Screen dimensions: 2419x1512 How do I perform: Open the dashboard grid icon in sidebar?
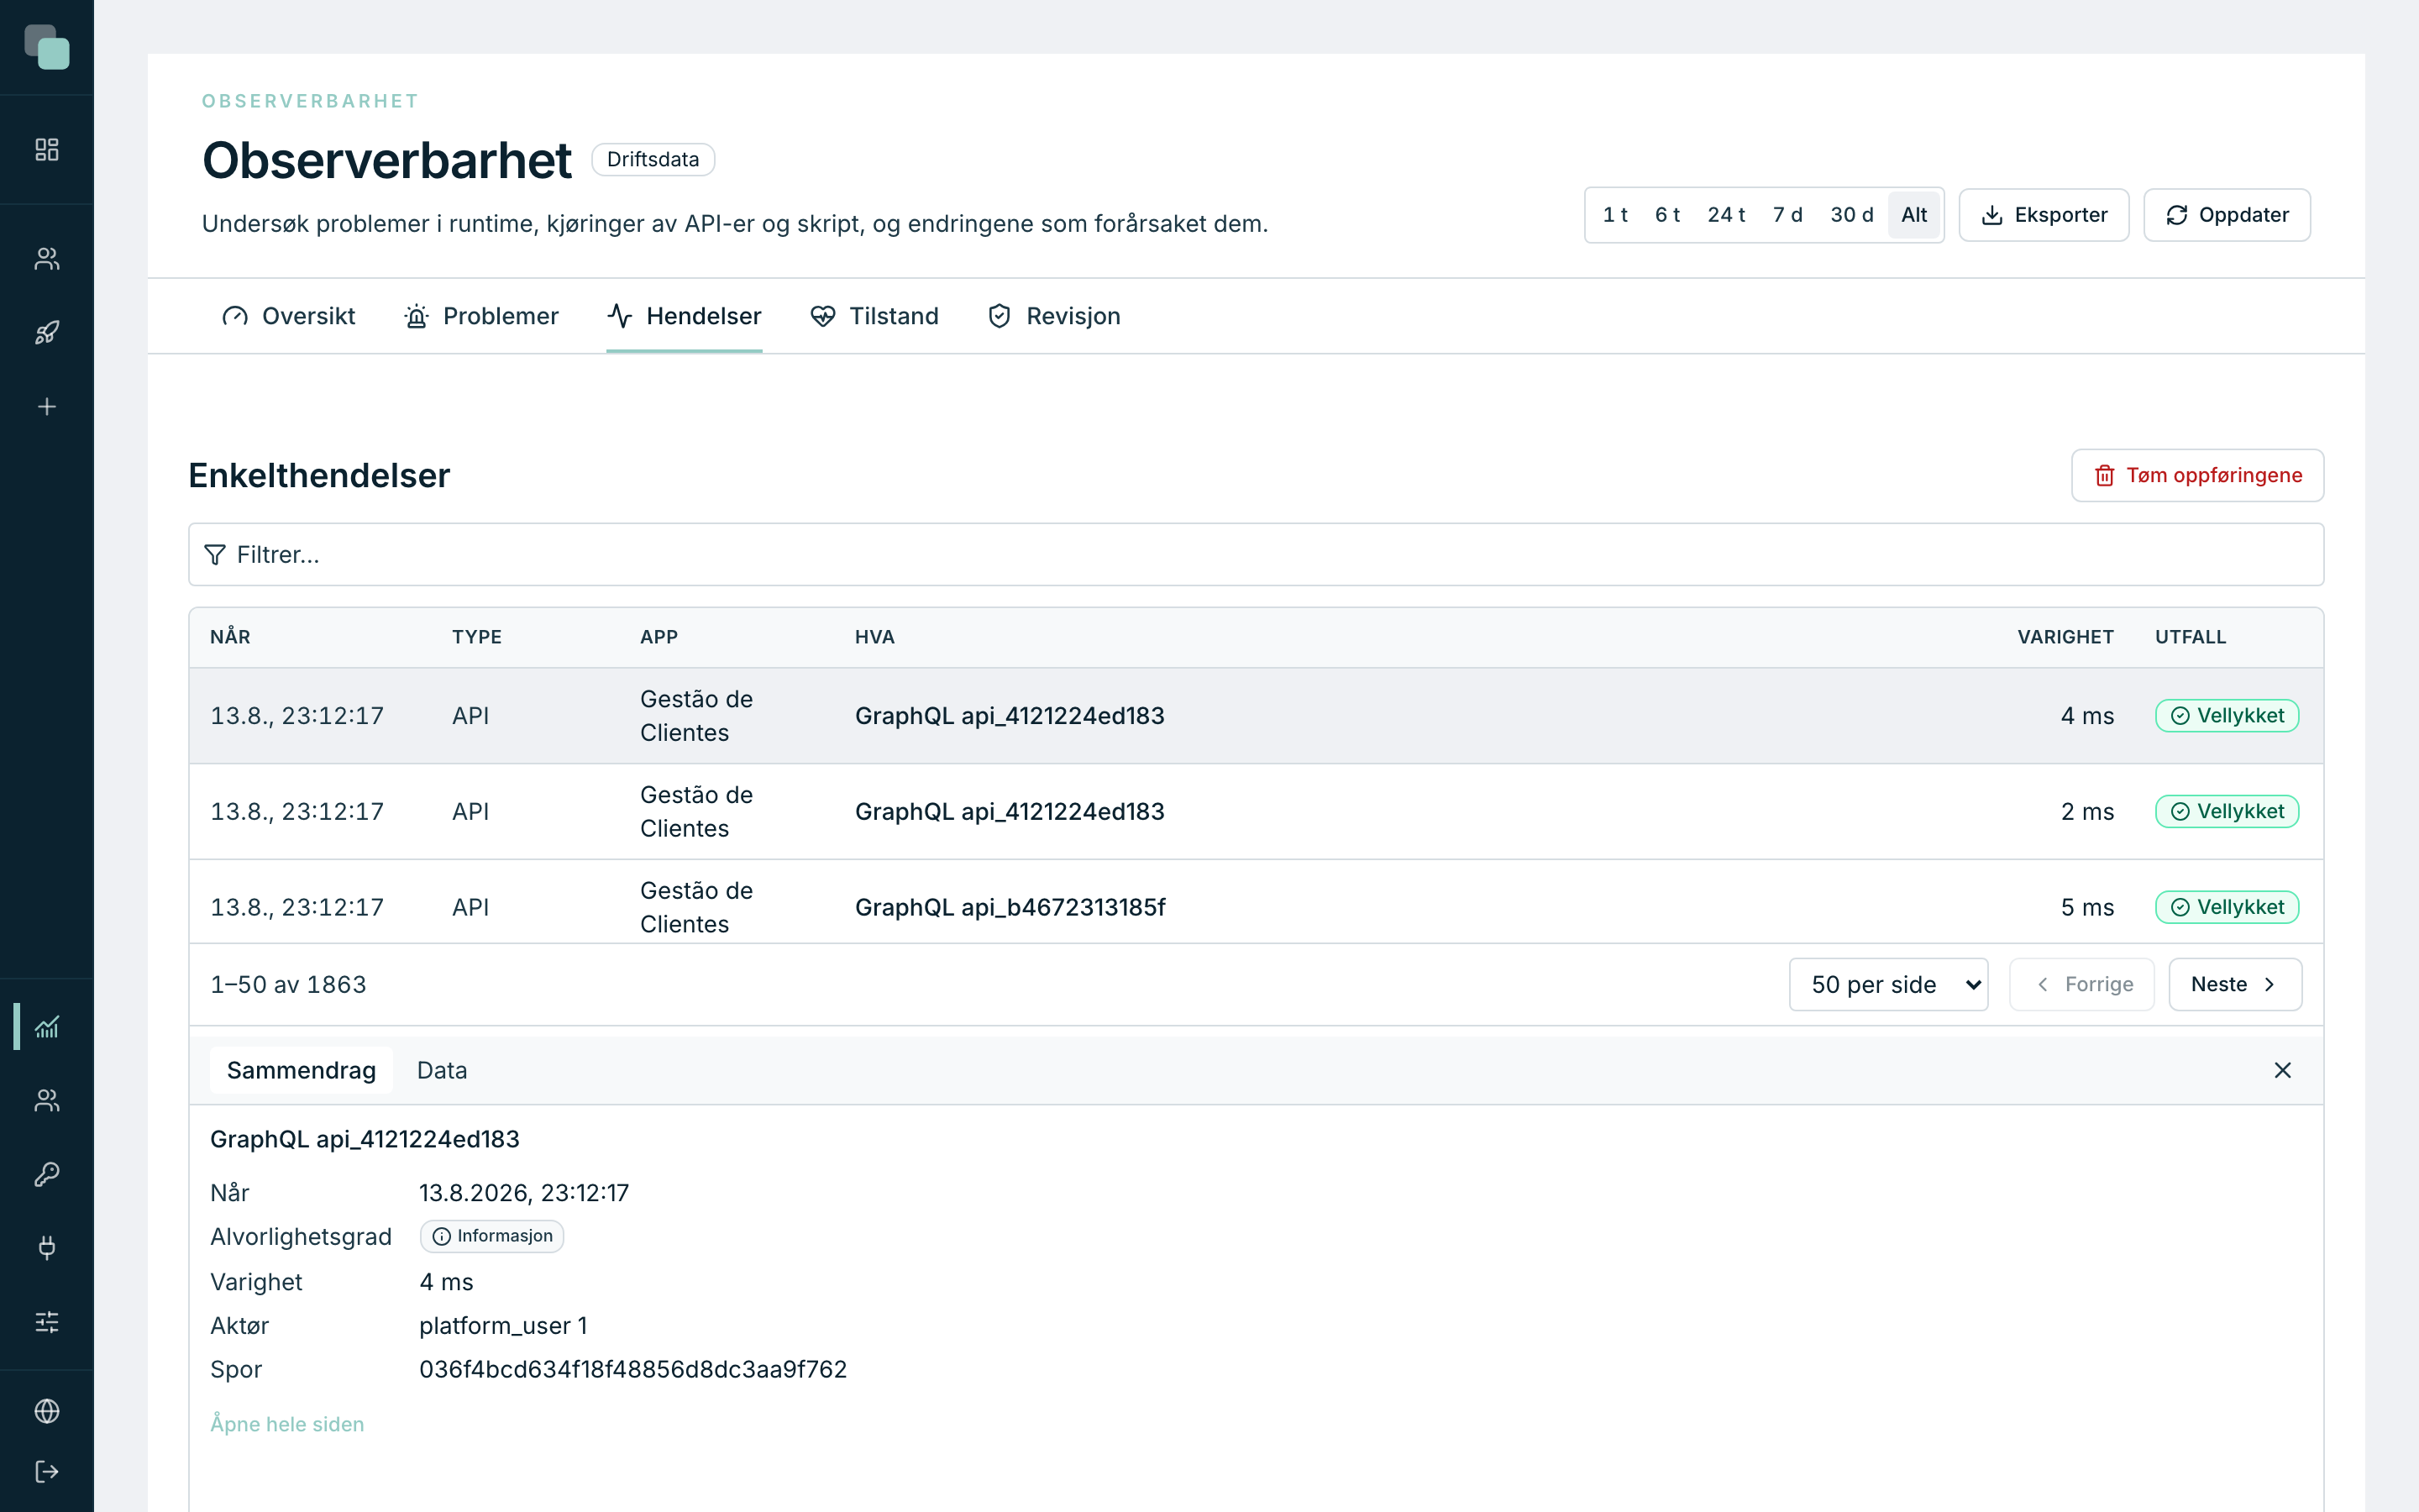pyautogui.click(x=47, y=150)
